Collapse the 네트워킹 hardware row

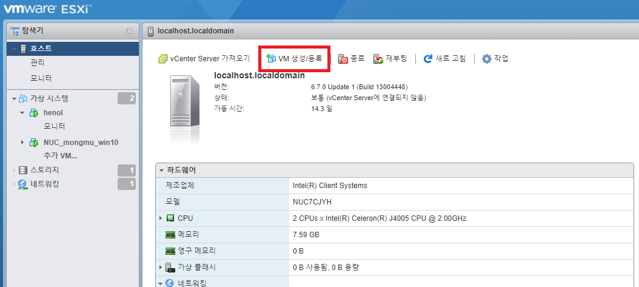coord(161,283)
